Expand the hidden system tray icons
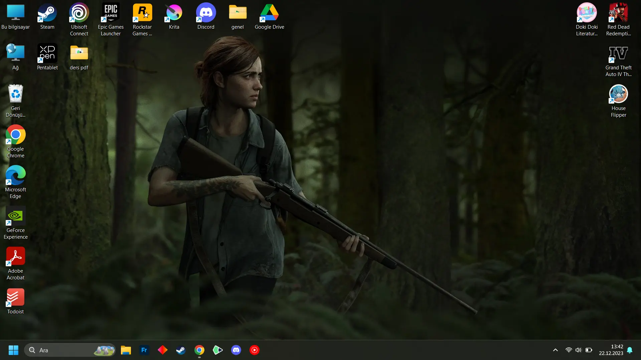Image resolution: width=641 pixels, height=360 pixels. (555, 350)
